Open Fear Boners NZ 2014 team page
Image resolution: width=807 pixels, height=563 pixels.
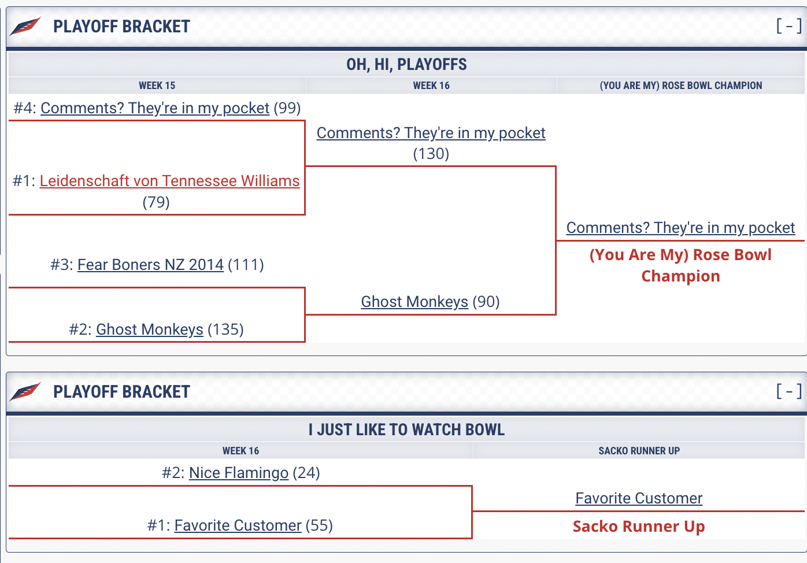click(x=150, y=265)
